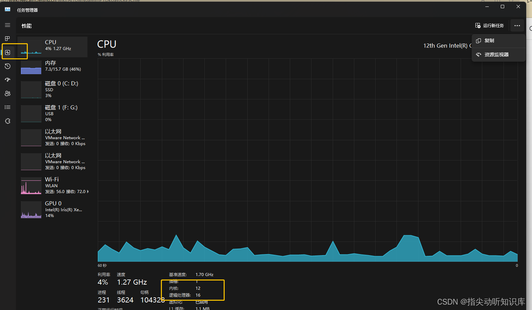
Task: Select the GPU 0 Intel Iris item
Action: [x=53, y=209]
